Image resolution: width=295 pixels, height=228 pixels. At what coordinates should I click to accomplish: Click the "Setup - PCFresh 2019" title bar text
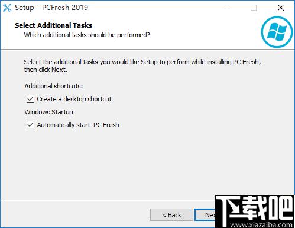click(x=51, y=8)
